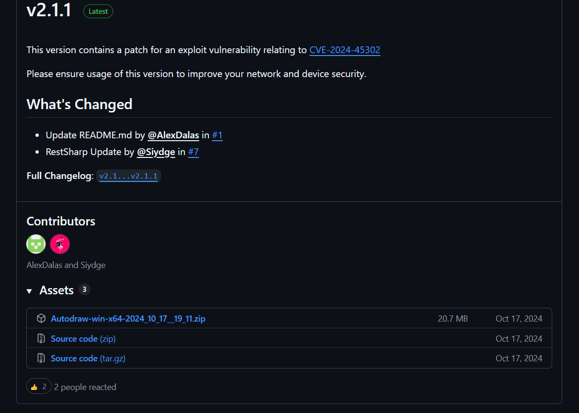Open pull request #1
Viewport: 579px width, 413px height.
coord(217,135)
